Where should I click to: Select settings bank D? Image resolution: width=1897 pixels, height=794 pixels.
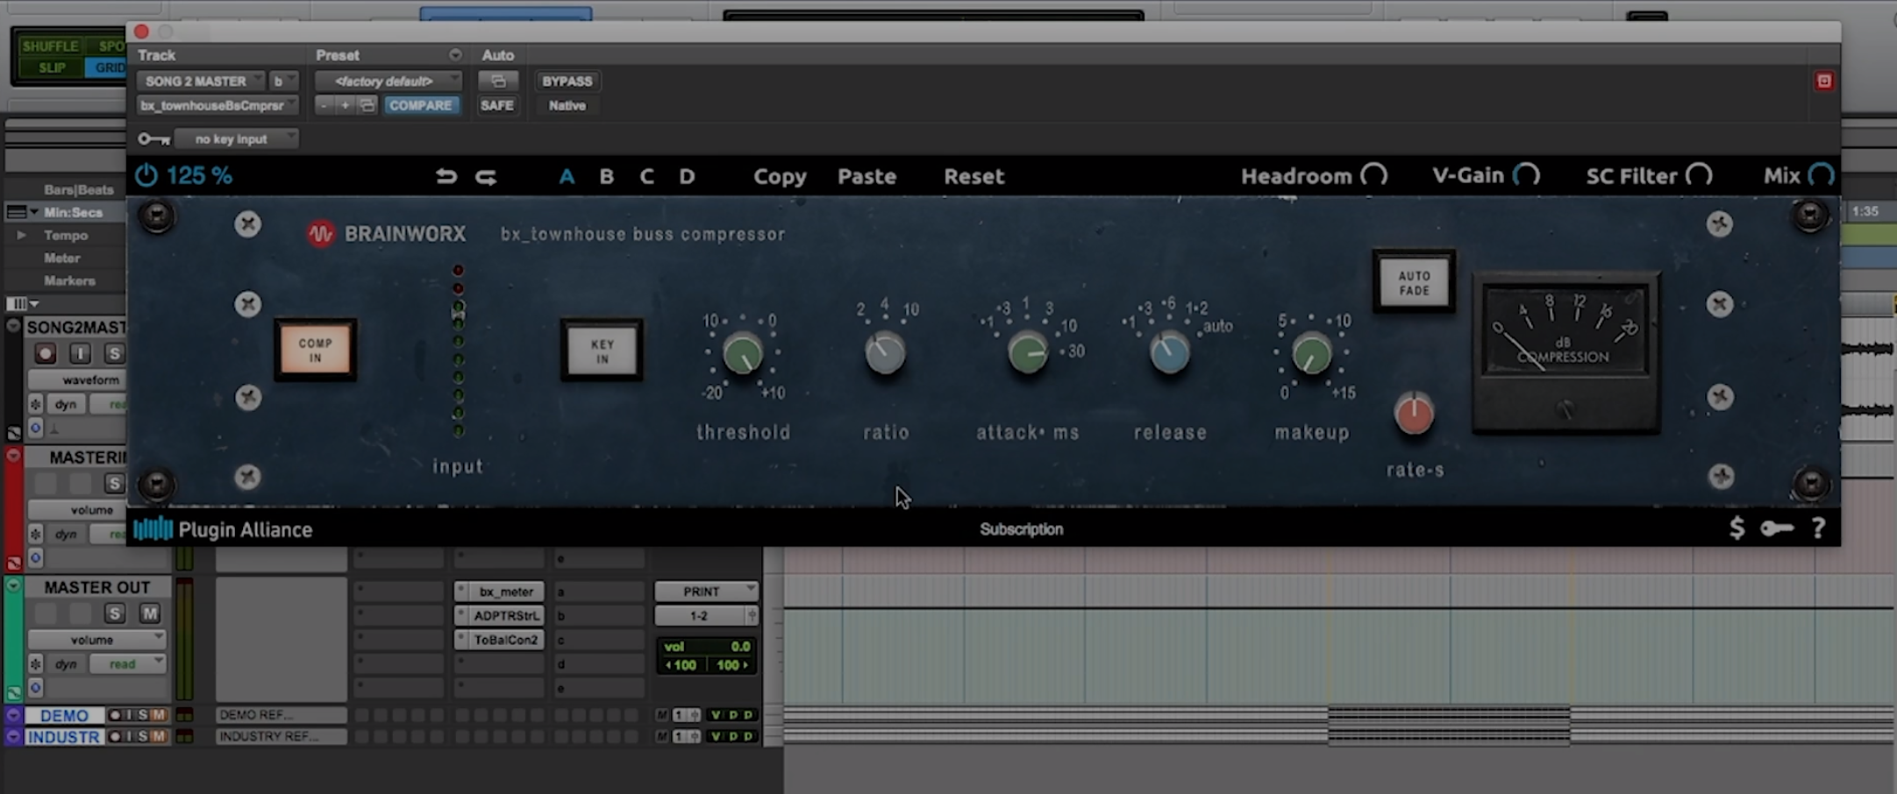tap(687, 177)
